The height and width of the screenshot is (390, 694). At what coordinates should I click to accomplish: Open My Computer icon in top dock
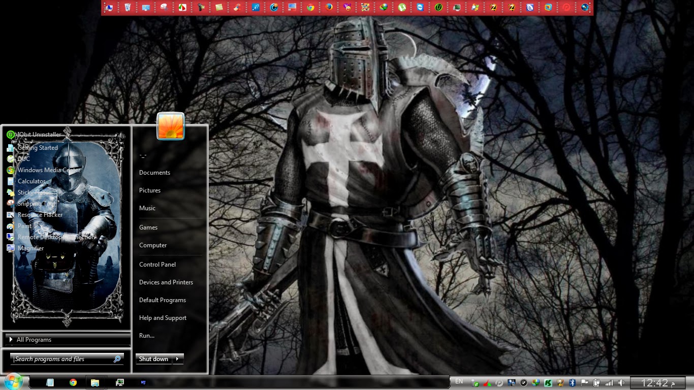pyautogui.click(x=109, y=8)
